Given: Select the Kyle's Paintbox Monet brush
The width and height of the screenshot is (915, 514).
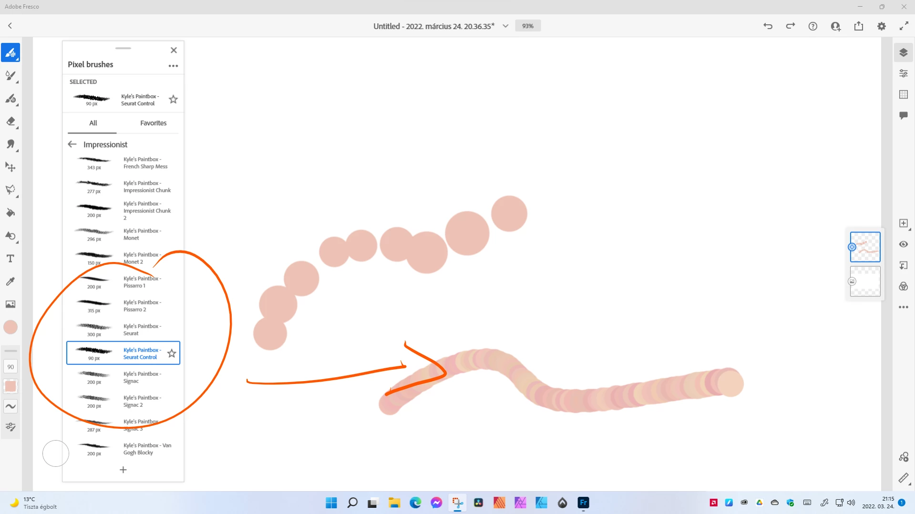Looking at the screenshot, I should click(x=123, y=234).
